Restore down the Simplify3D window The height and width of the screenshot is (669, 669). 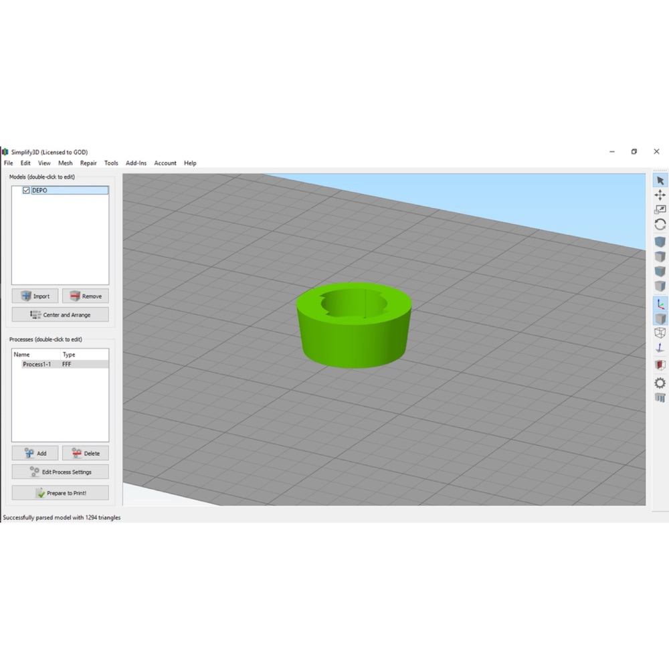click(x=634, y=152)
